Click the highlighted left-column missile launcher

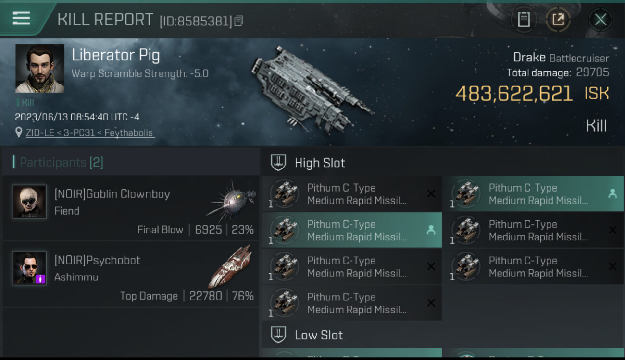point(351,230)
